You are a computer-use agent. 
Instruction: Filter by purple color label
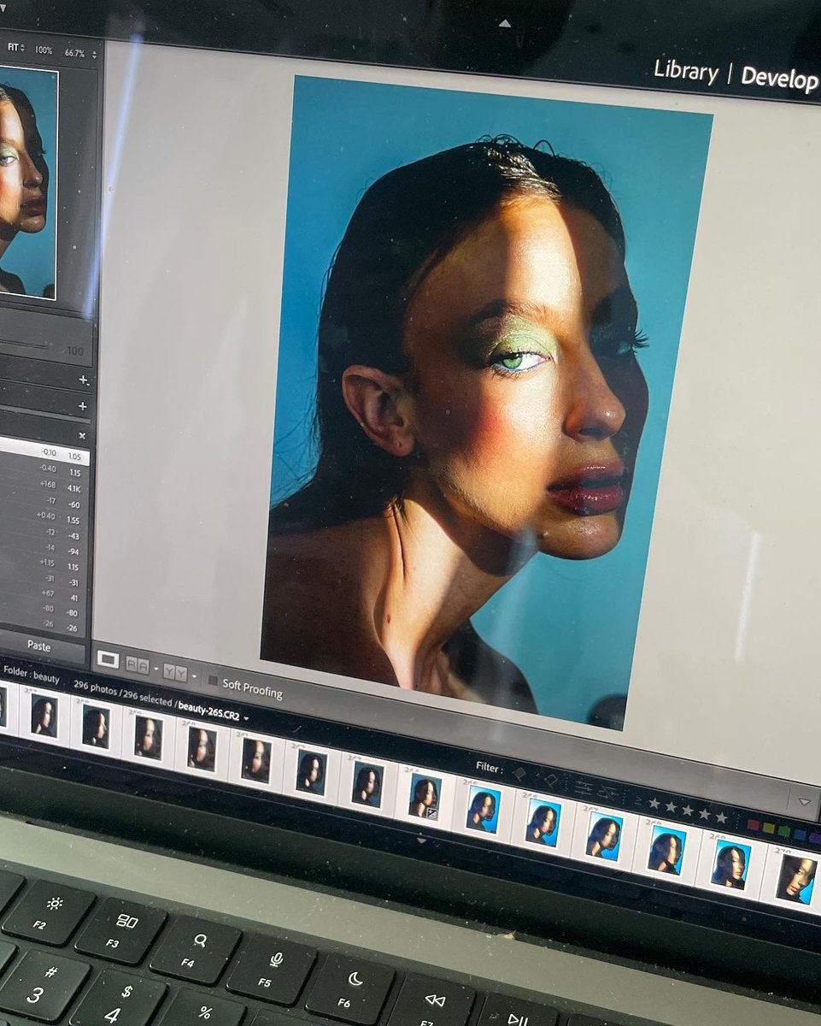814,838
